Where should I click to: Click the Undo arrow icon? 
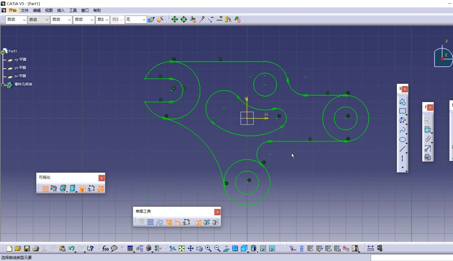(x=71, y=249)
